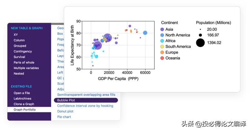
Task: Select Survival table type
Action: [x=19, y=57]
